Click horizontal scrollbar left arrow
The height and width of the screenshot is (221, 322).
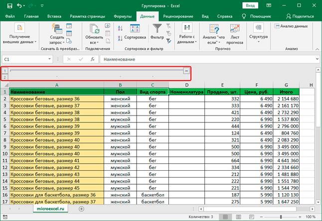click(x=201, y=209)
